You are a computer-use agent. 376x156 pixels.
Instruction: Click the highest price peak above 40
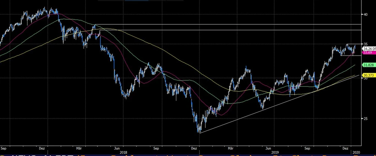tap(45, 8)
